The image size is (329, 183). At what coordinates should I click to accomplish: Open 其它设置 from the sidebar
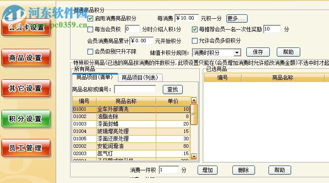pos(26,88)
